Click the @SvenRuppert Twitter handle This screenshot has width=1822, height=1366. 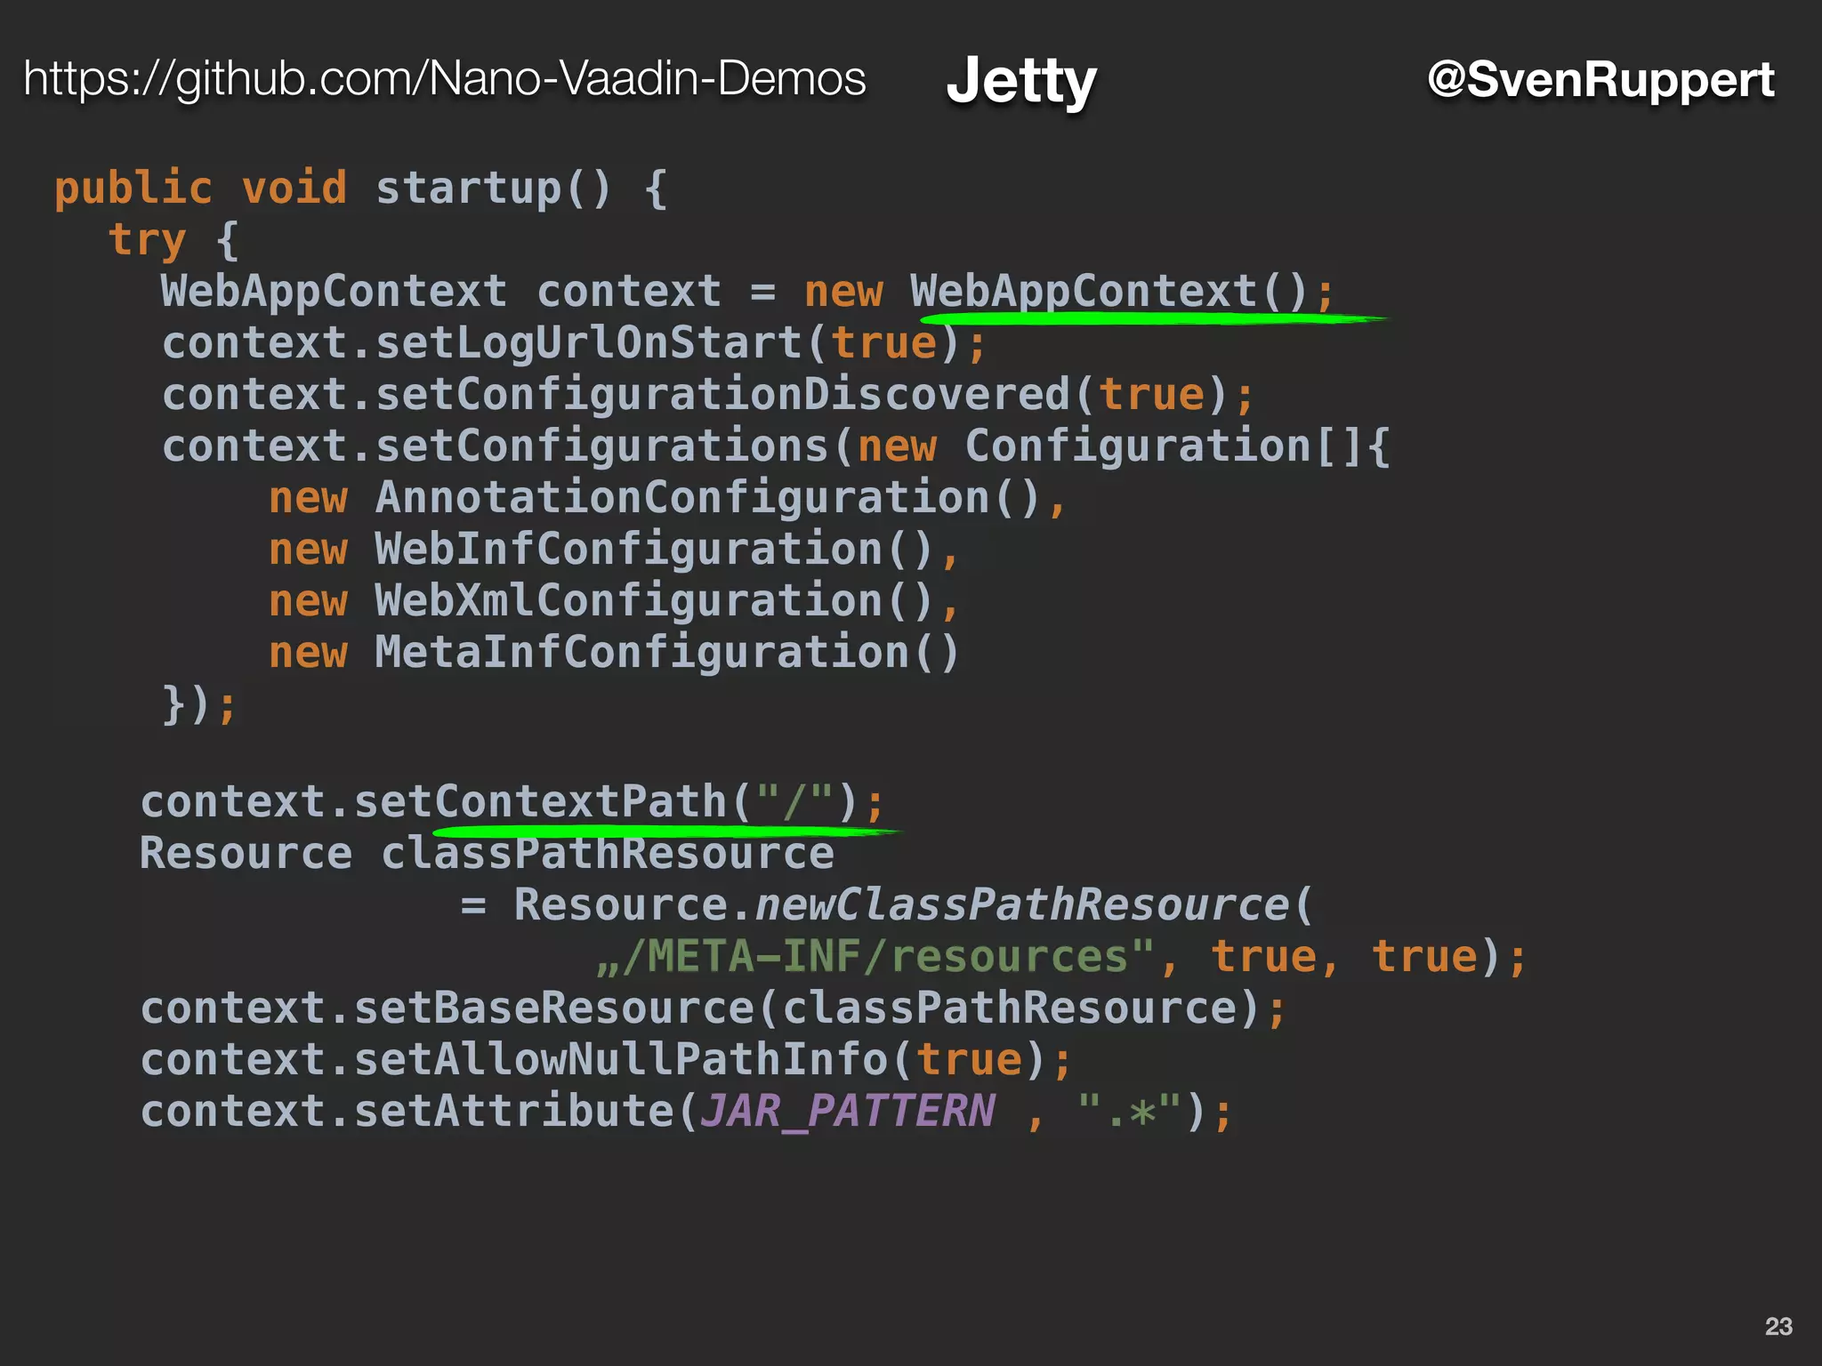(1600, 79)
